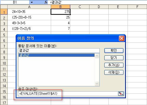Click cell B2 showing 25
Image resolution: width=147 pixels, height=105 pixels.
tap(61, 17)
